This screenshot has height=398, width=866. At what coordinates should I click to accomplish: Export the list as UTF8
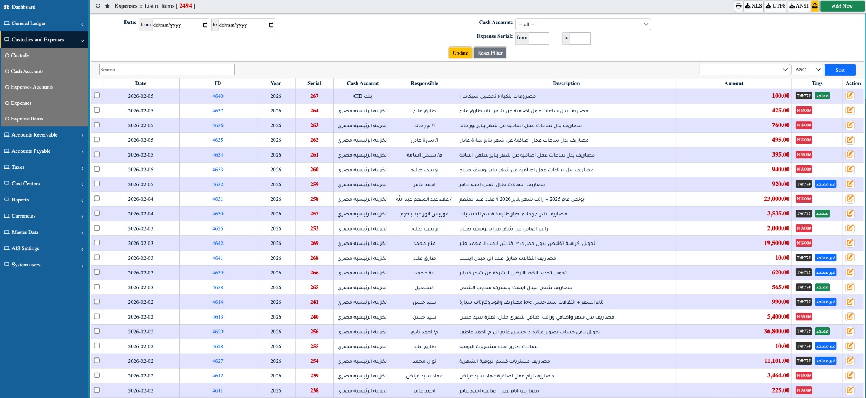point(776,6)
